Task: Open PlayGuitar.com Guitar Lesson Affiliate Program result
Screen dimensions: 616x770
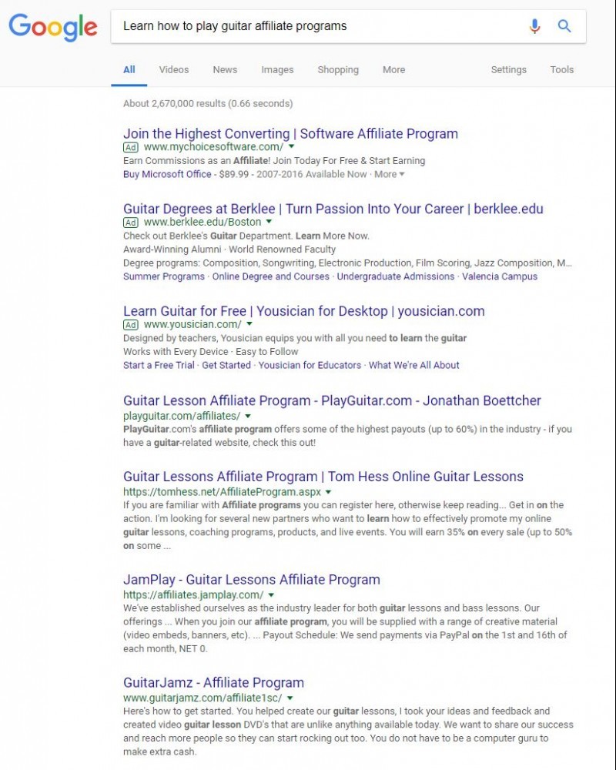Action: (332, 400)
